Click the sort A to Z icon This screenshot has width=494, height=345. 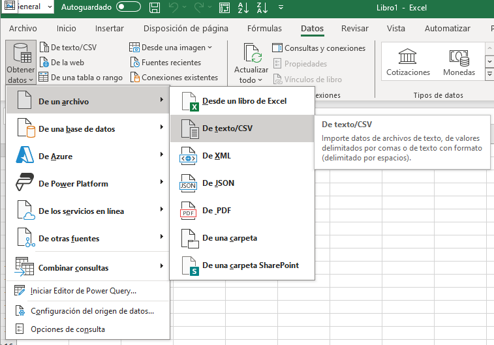[241, 8]
